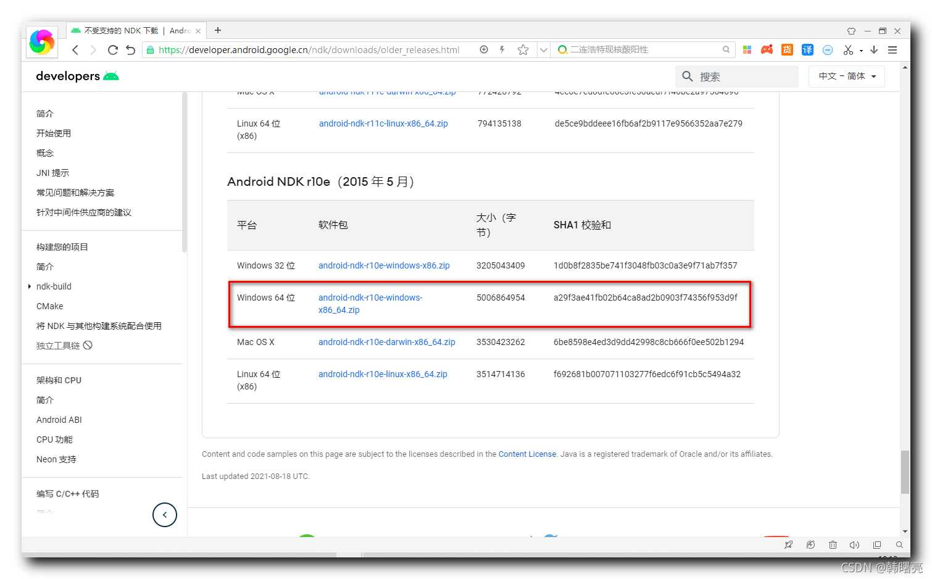Click the rocket accelerator icon in status bar
This screenshot has width=932, height=579.
pyautogui.click(x=788, y=544)
